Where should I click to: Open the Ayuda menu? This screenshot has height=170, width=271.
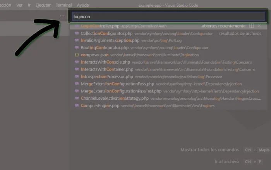[x=83, y=5]
